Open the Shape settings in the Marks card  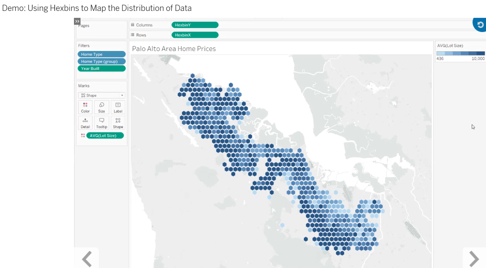tap(118, 122)
